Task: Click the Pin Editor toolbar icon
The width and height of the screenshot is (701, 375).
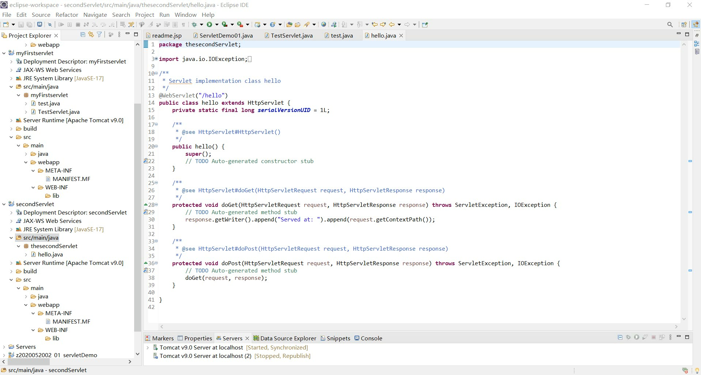Action: pyautogui.click(x=425, y=24)
